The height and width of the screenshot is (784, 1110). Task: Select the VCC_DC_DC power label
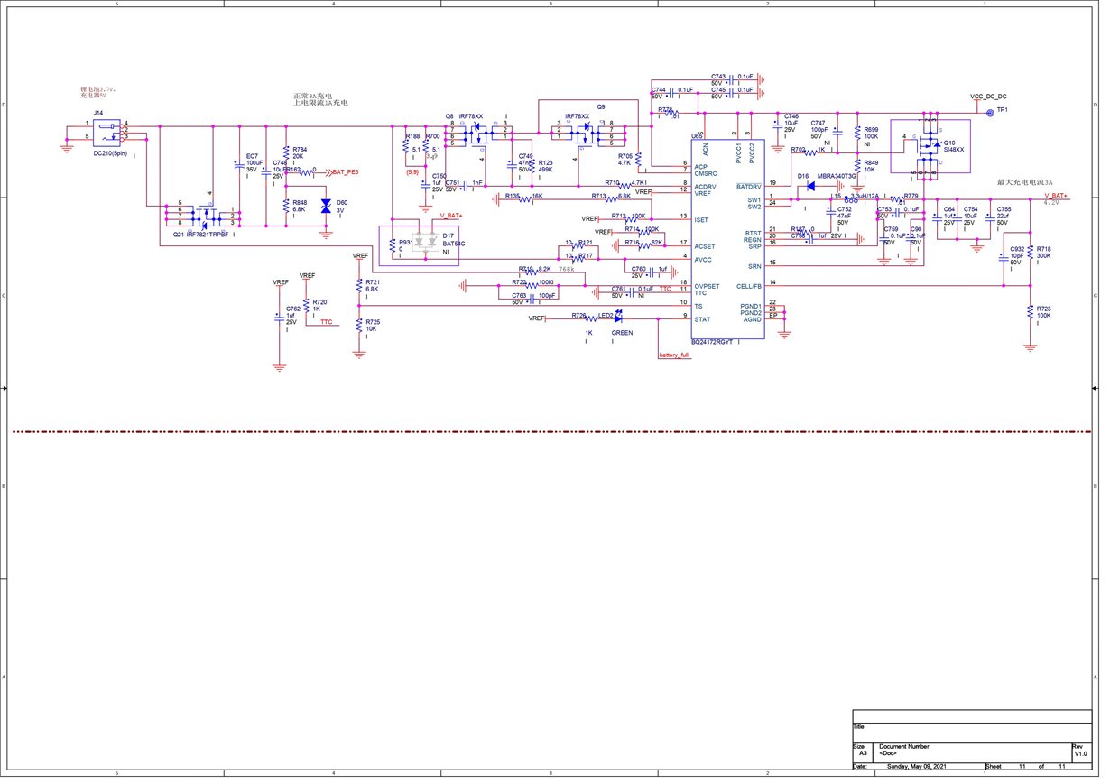point(989,97)
